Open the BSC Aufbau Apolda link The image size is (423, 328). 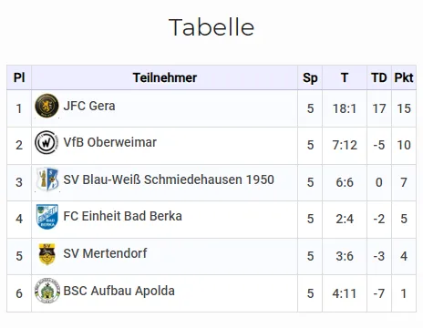(119, 291)
